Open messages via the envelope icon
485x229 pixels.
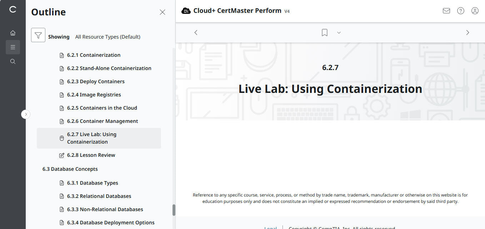(x=446, y=11)
